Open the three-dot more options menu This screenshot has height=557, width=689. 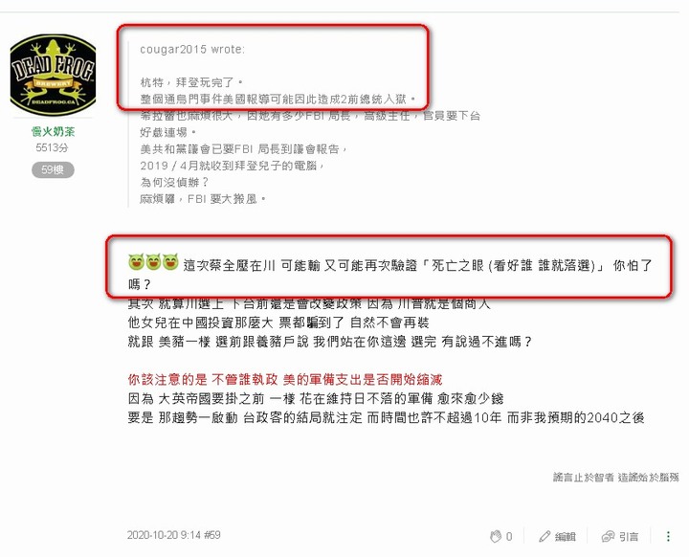(668, 536)
